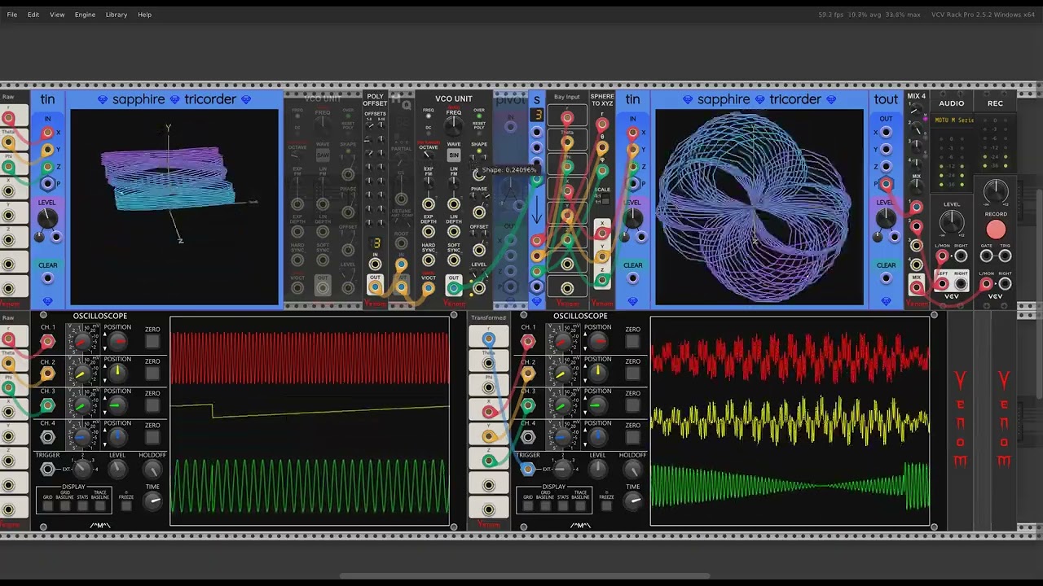This screenshot has width=1043, height=586.
Task: Click the LEVEL knob on left tin module
Action: [47, 217]
